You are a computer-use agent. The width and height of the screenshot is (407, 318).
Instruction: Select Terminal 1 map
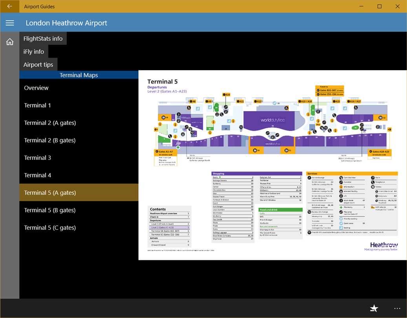coord(78,105)
